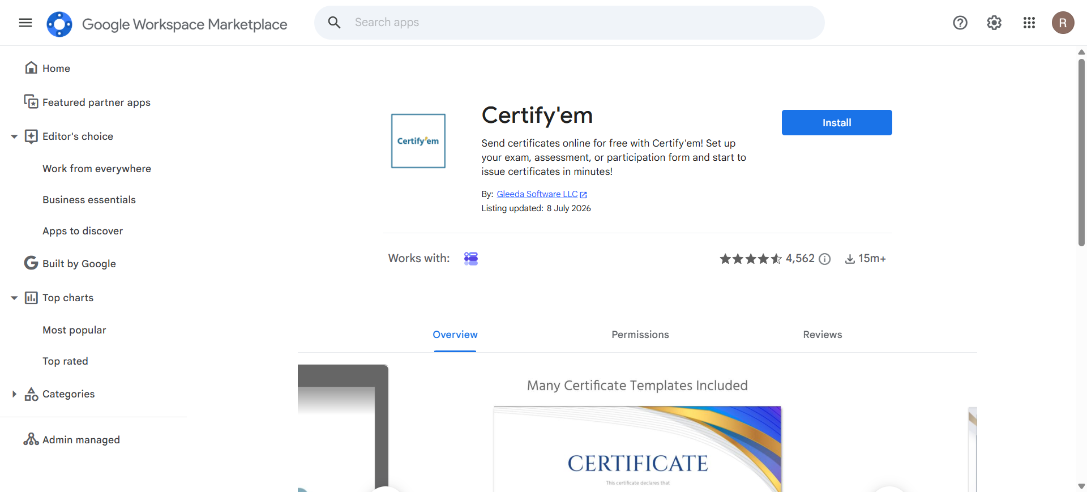Switch to the Permissions tab
This screenshot has height=492, width=1087.
coord(640,335)
